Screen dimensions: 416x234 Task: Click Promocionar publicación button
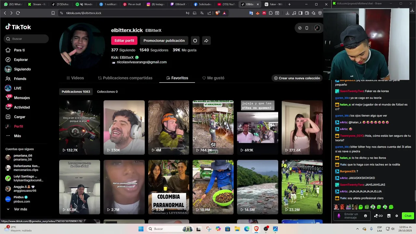pos(164,41)
